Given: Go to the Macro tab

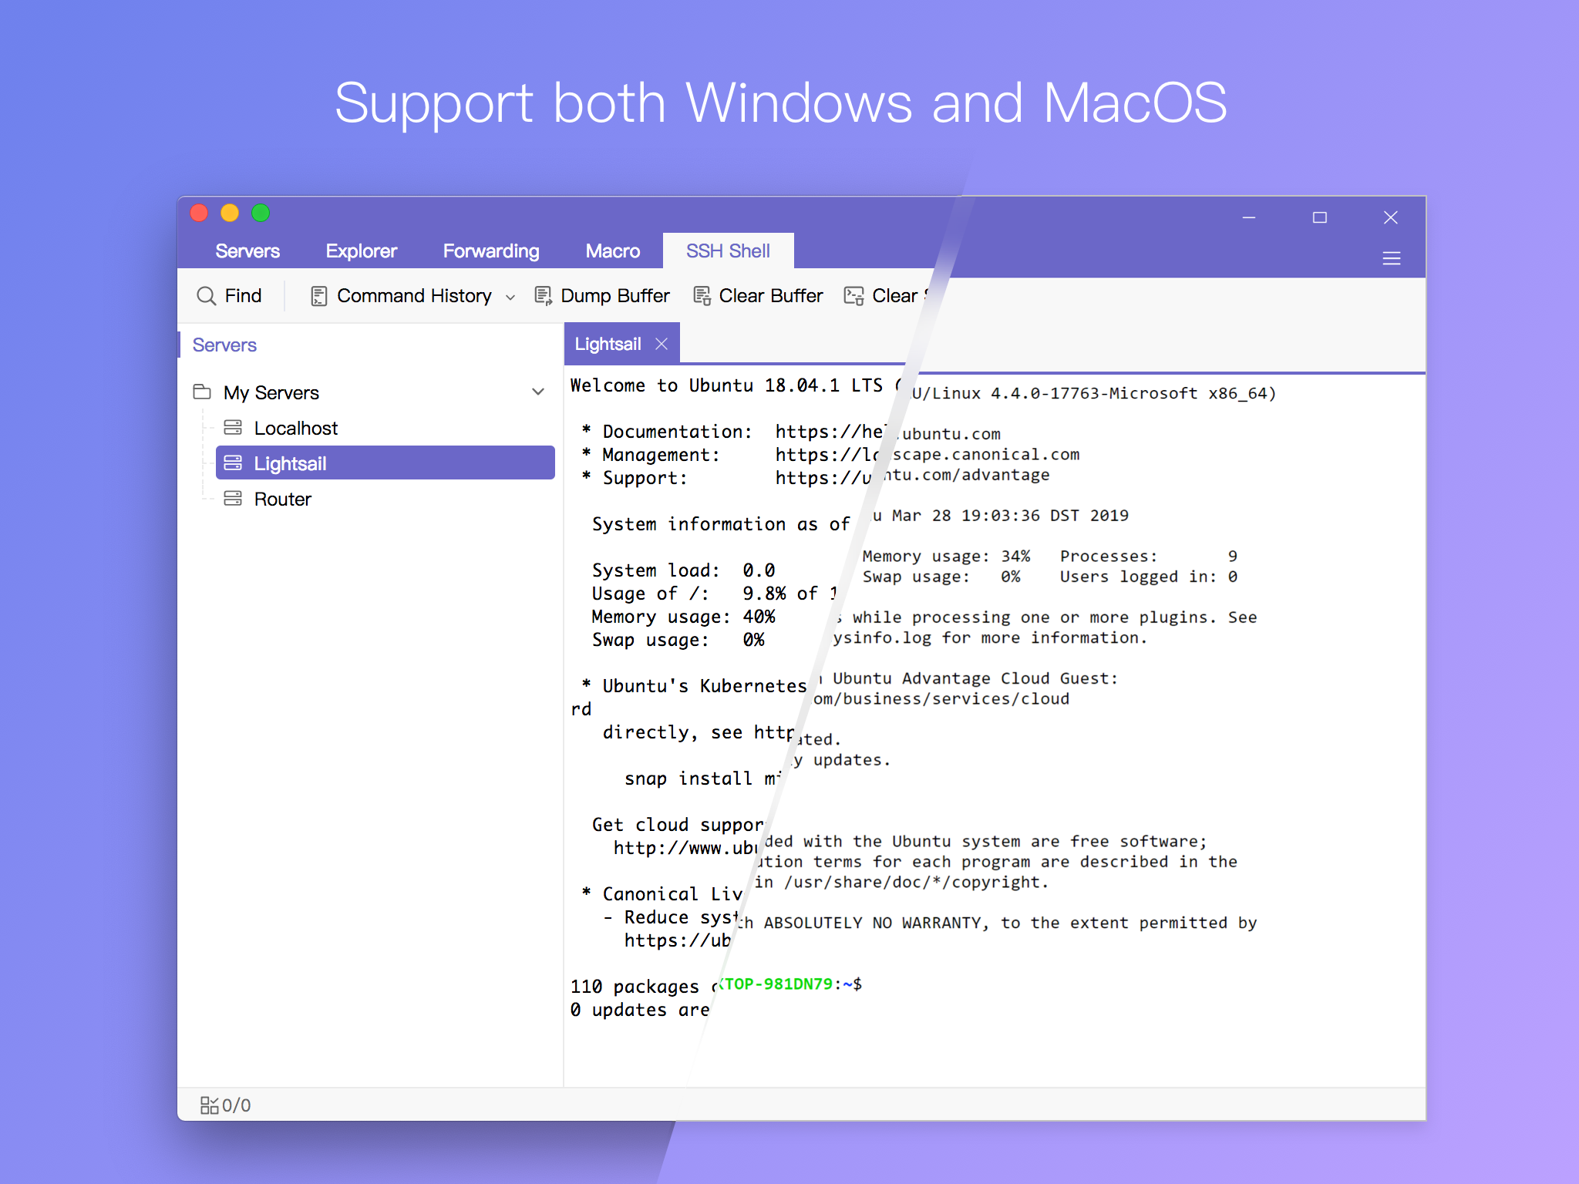Looking at the screenshot, I should click(x=613, y=251).
